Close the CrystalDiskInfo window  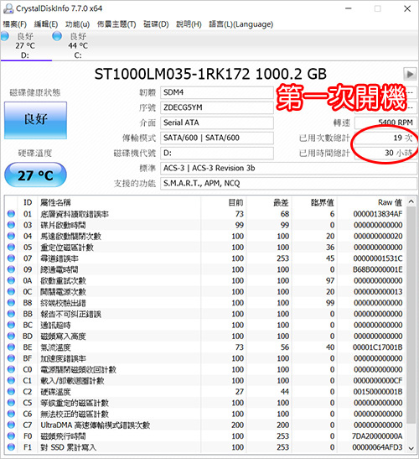(407, 8)
